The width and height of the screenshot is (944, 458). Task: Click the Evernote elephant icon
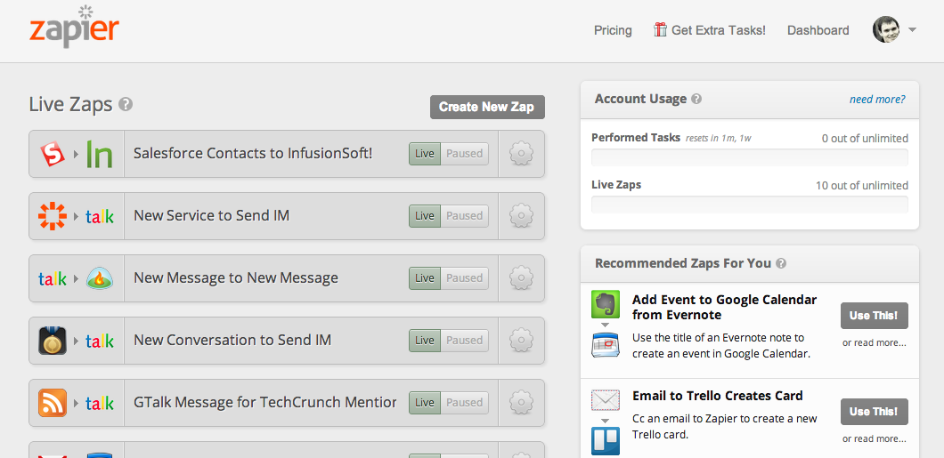605,305
